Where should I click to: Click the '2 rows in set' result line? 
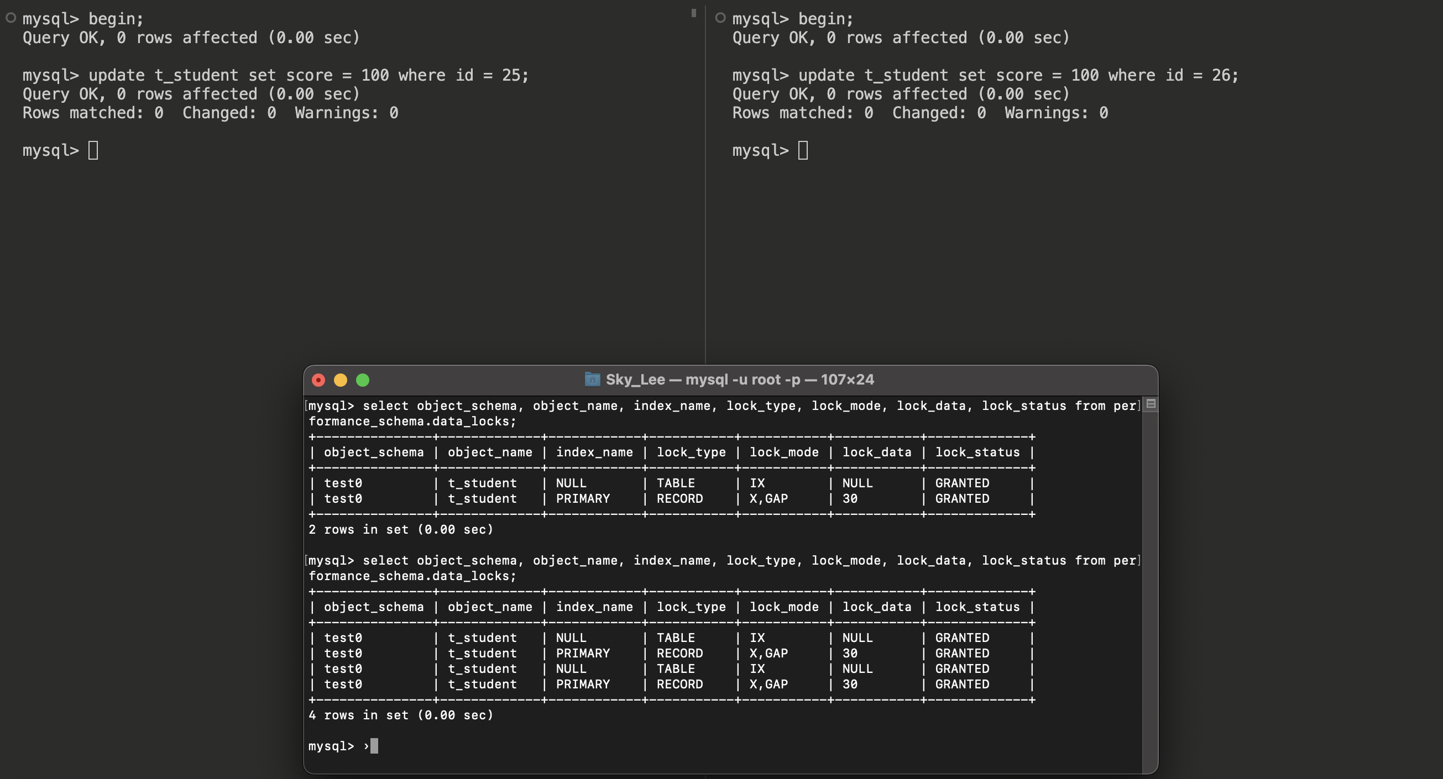click(400, 529)
